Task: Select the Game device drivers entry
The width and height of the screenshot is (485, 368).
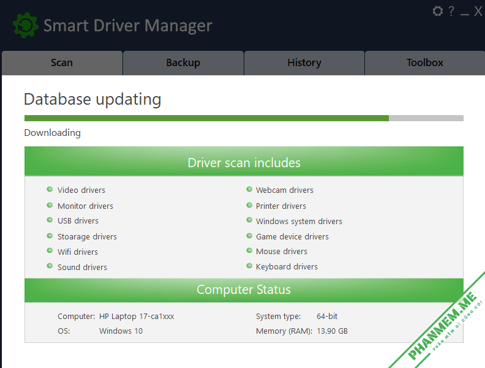Action: [x=292, y=237]
